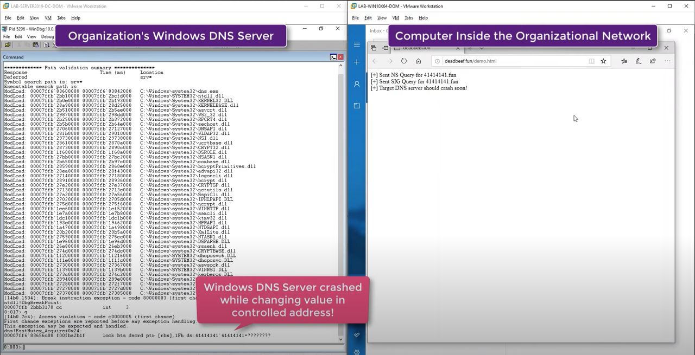Go to the Edge browser home page
The width and height of the screenshot is (695, 355).
coord(418,61)
